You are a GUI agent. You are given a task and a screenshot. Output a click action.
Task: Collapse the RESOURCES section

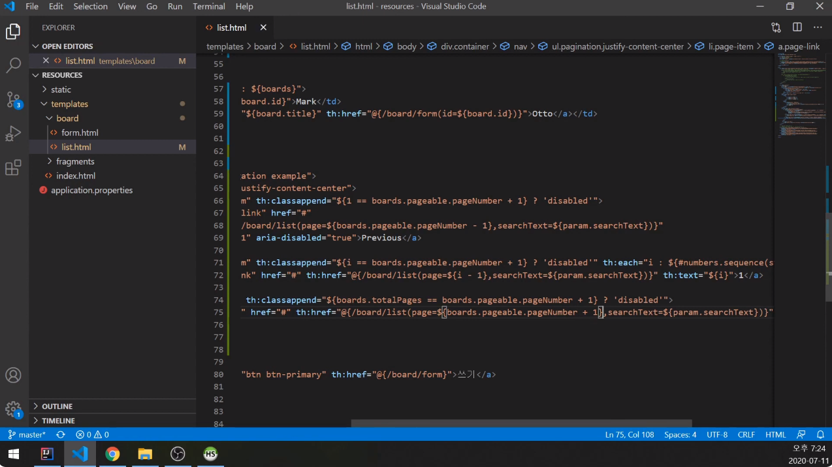click(x=62, y=75)
